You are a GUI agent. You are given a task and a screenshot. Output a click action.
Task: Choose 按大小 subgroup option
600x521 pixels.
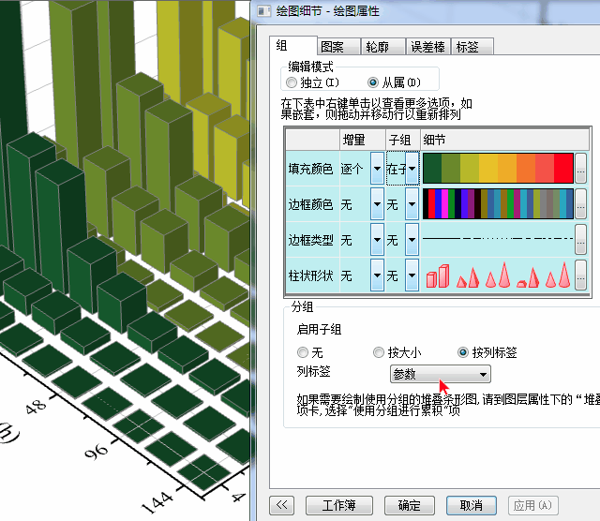380,353
